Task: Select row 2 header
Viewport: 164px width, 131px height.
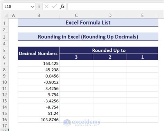Action: (4, 30)
